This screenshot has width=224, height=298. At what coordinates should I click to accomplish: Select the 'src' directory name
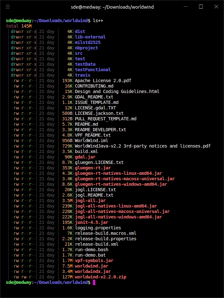(x=79, y=53)
